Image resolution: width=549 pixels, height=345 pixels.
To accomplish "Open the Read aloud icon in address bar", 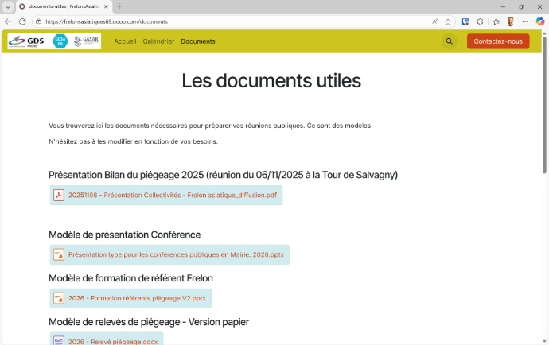I will tap(434, 21).
